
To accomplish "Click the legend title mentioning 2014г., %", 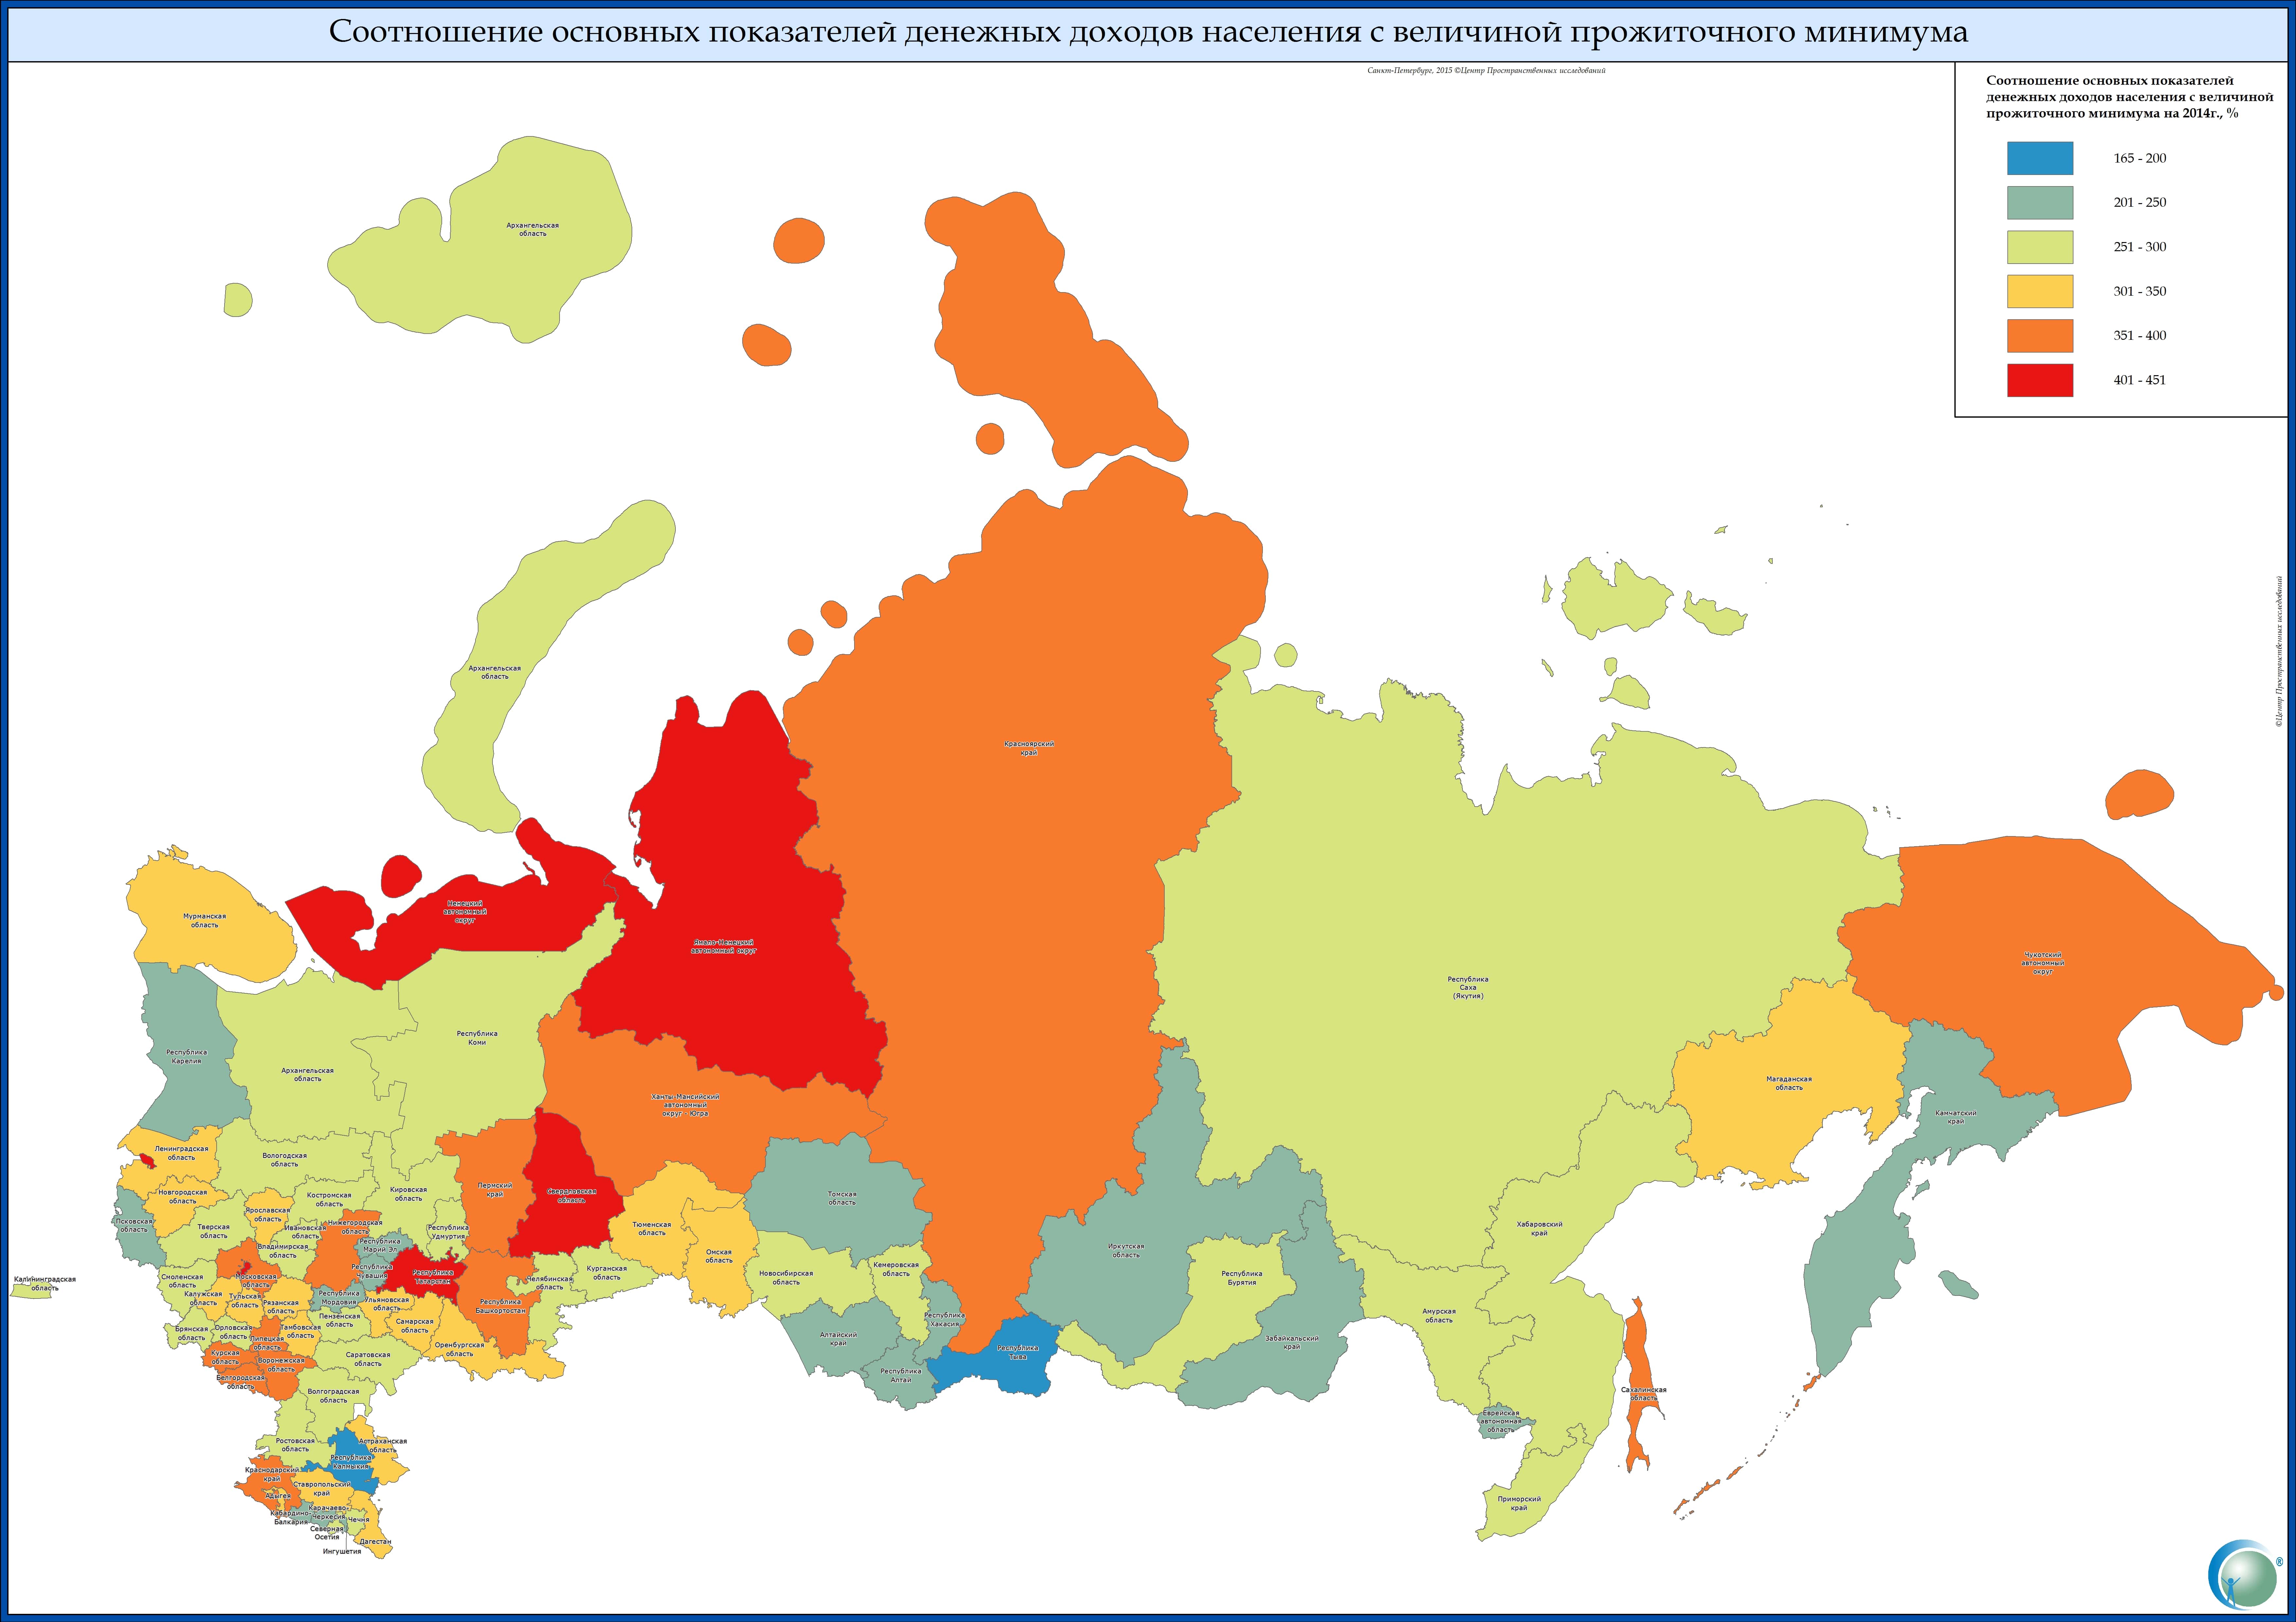I will [2130, 97].
